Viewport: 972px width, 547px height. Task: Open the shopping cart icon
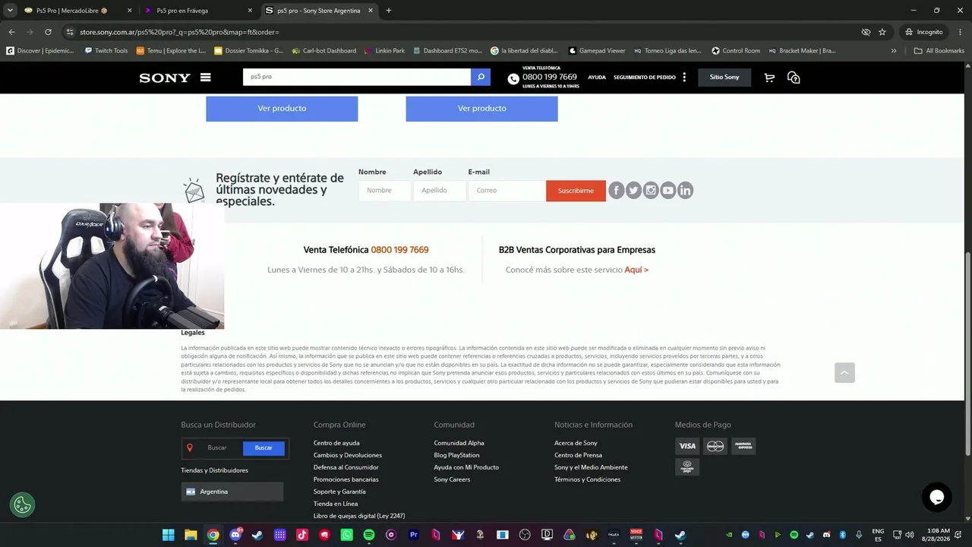click(x=769, y=77)
